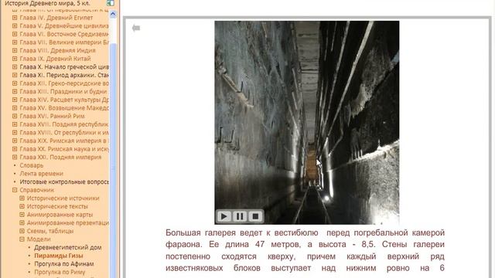The height and width of the screenshot is (278, 495).
Task: Expand Глава IX. Древний Китай
Action: tap(15, 59)
